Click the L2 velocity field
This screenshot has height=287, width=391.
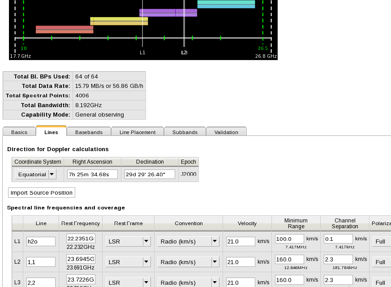pos(241,262)
